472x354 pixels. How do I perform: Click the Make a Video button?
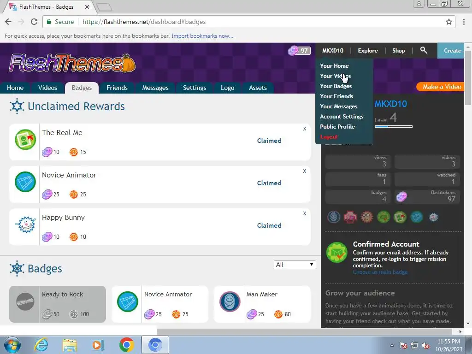441,87
